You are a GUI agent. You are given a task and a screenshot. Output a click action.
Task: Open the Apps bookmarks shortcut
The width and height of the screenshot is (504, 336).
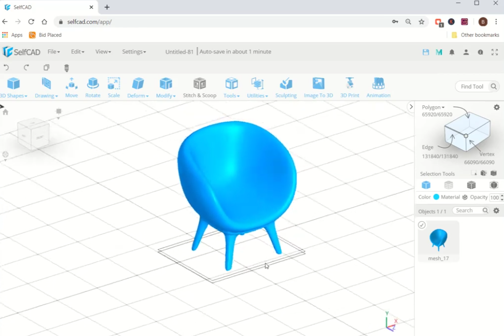(x=12, y=35)
